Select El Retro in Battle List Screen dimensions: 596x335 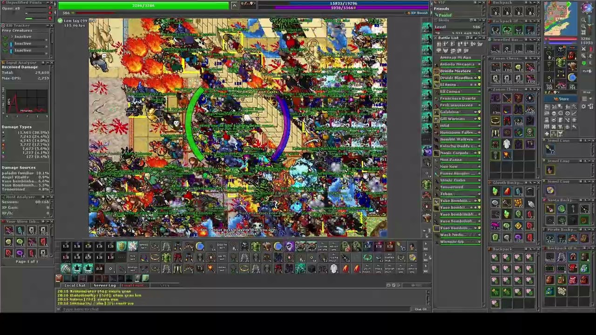pyautogui.click(x=449, y=85)
